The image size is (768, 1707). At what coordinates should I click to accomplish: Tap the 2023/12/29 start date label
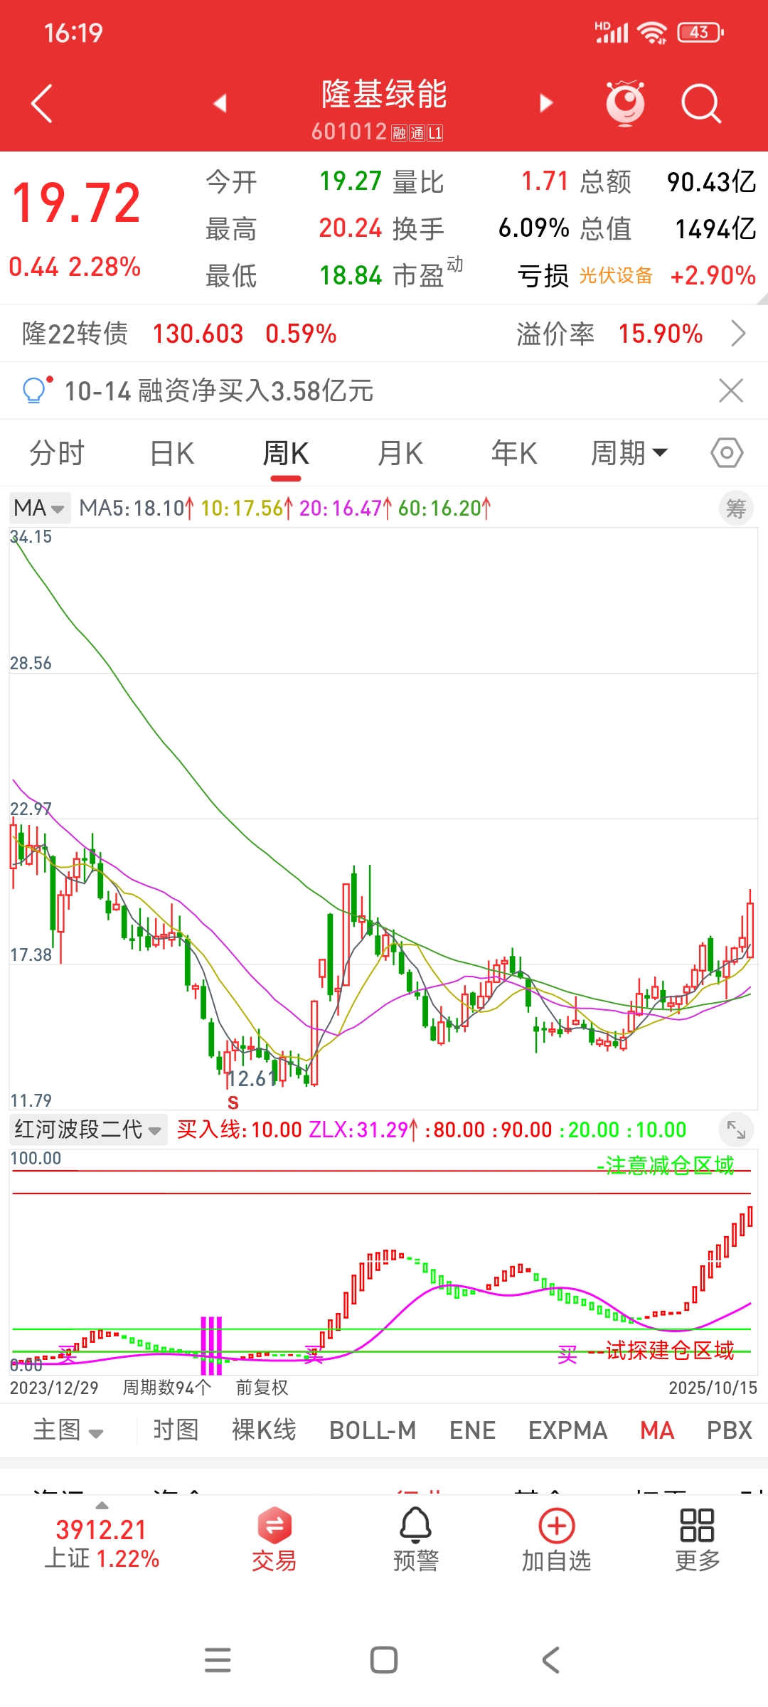(x=54, y=1387)
